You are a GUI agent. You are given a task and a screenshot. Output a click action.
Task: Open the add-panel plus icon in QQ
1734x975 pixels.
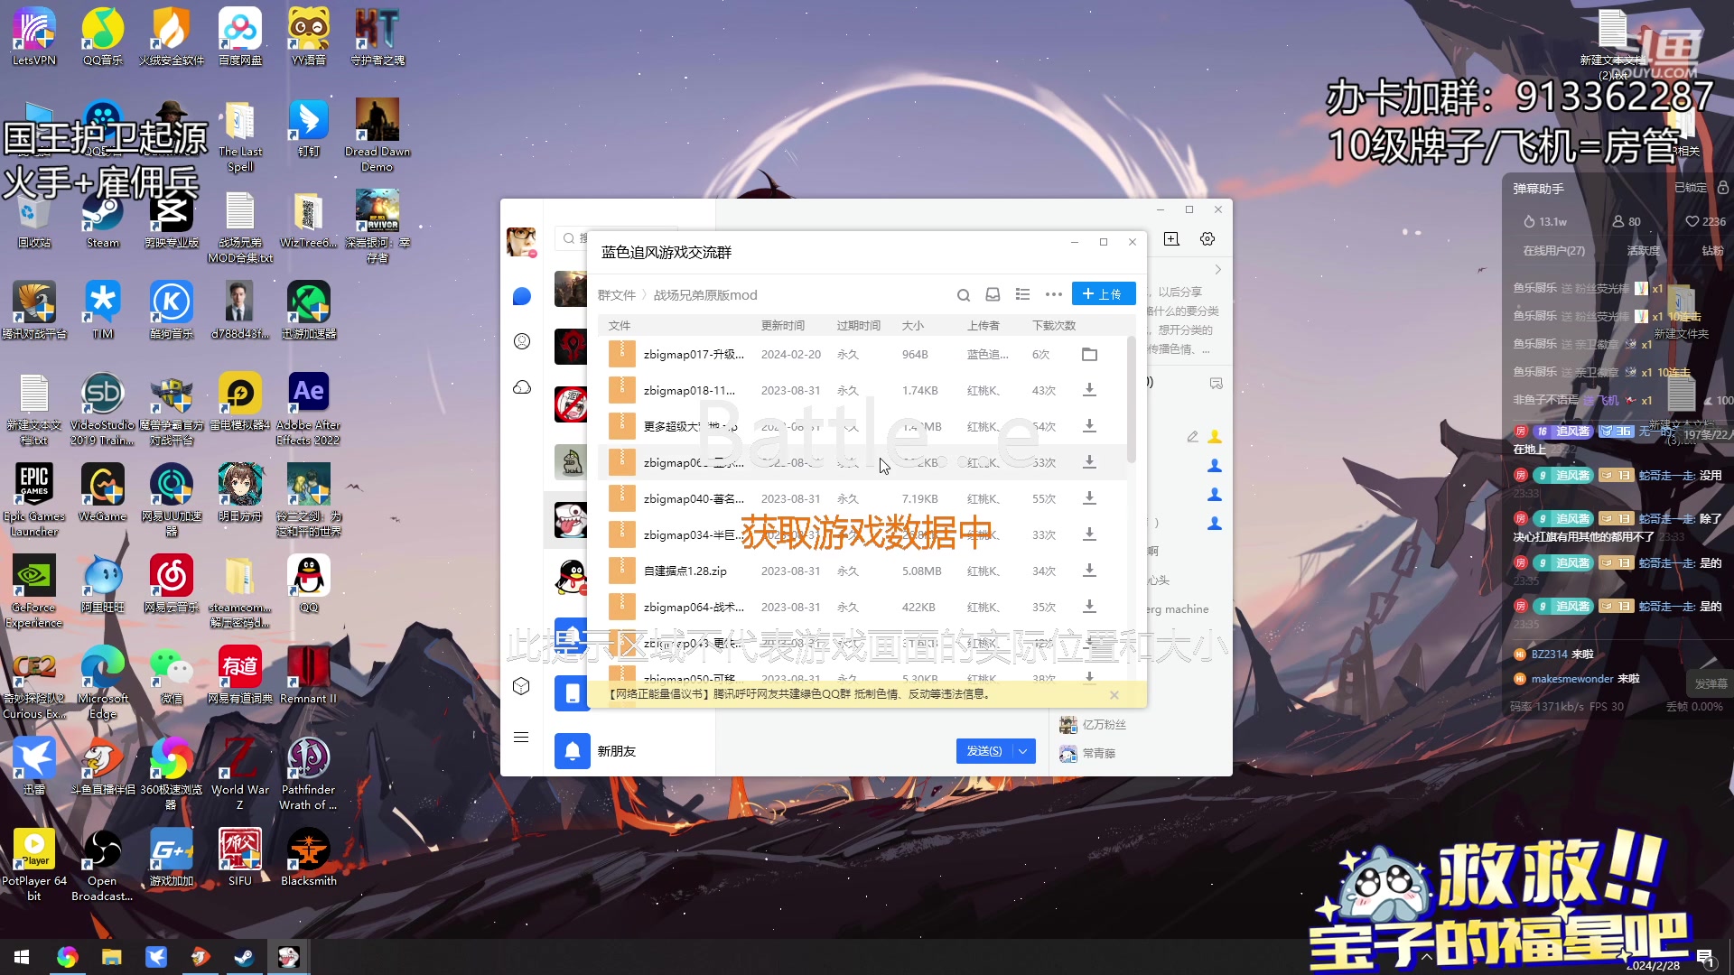(1171, 238)
